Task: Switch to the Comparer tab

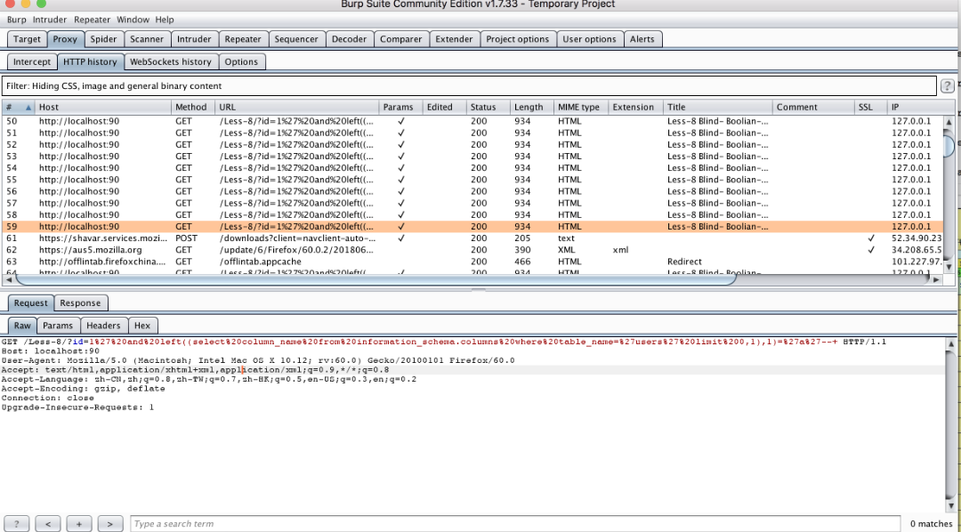Action: tap(400, 39)
